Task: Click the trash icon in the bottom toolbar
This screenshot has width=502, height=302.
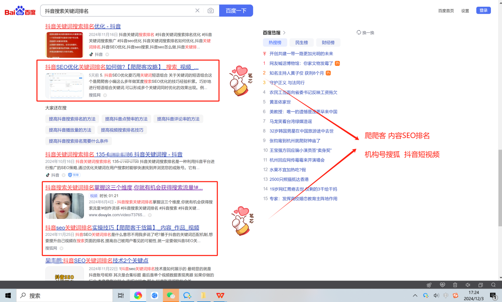Action: pyautogui.click(x=455, y=285)
